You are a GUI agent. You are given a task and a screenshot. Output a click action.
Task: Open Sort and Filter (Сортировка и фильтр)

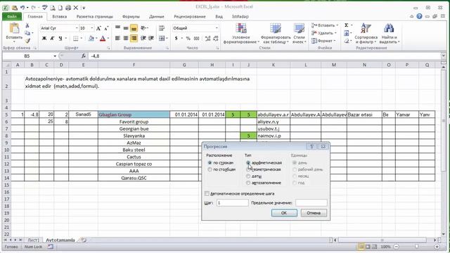pos(366,34)
